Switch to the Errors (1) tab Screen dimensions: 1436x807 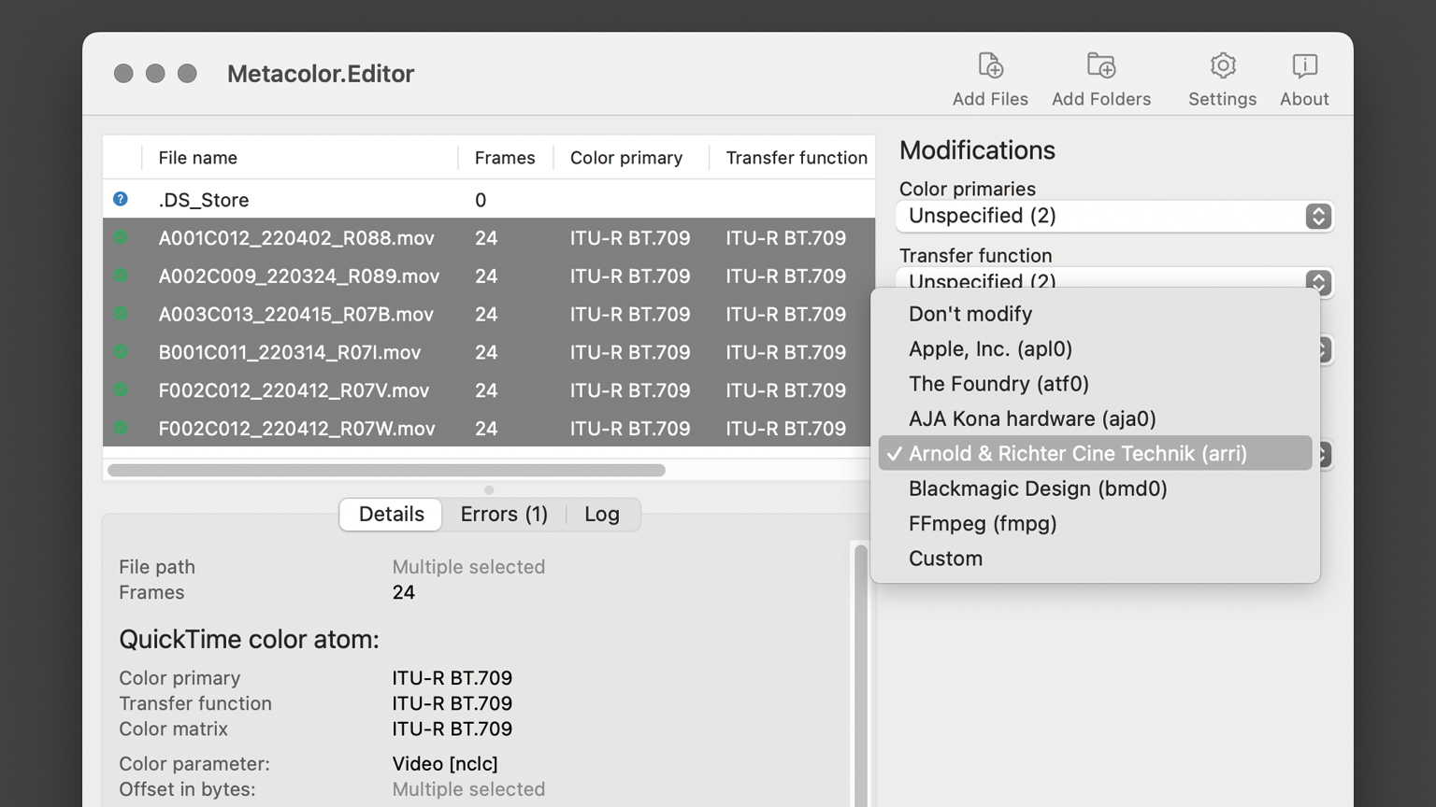coord(504,515)
